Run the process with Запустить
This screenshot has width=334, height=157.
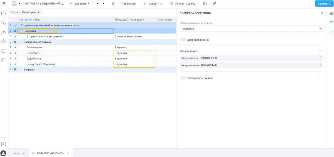[x=153, y=4]
